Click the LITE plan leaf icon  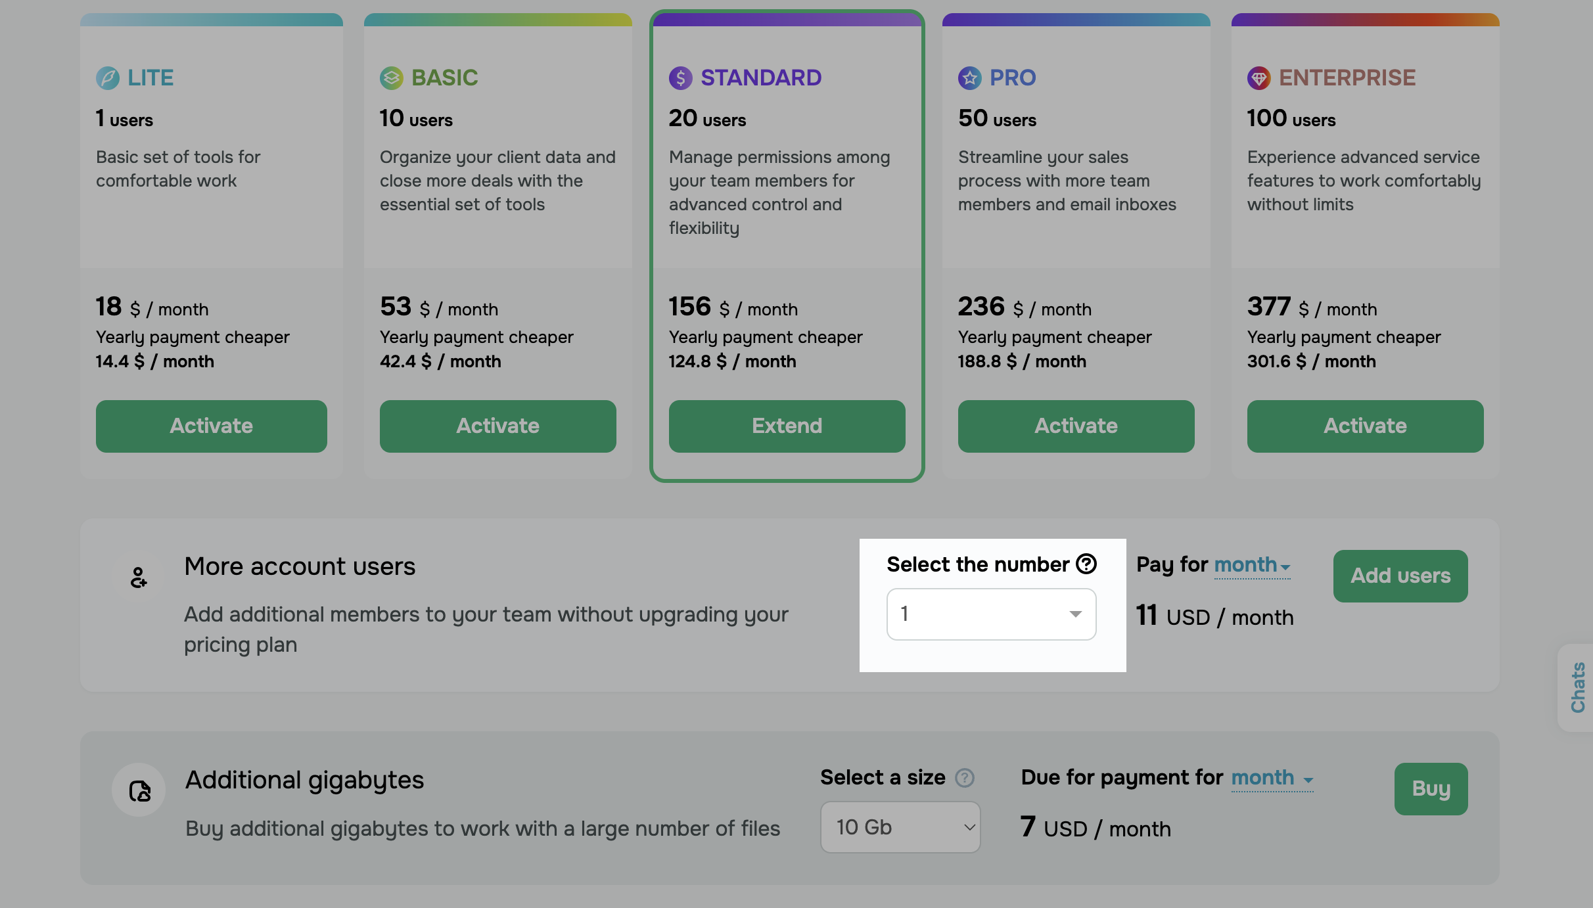click(108, 78)
